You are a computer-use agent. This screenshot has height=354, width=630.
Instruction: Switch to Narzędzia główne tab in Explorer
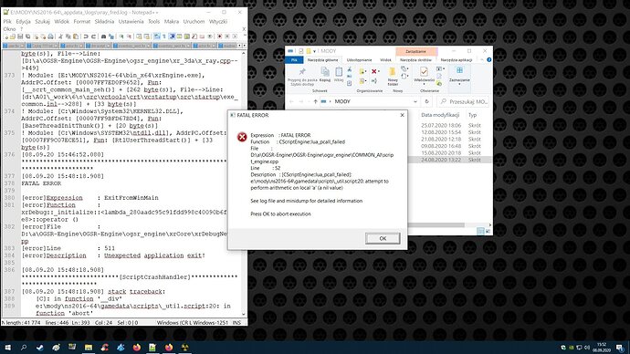[322, 60]
